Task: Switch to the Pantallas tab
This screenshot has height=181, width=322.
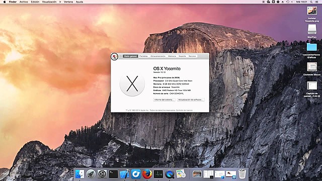Action: click(x=143, y=56)
